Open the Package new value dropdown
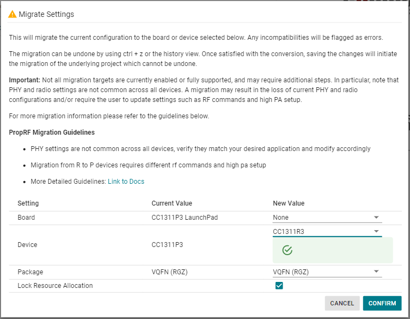Viewport: 410px width, 319px height. pyautogui.click(x=327, y=272)
